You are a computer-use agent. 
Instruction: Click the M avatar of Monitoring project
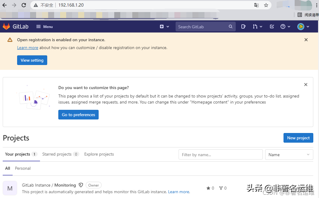pyautogui.click(x=10, y=188)
